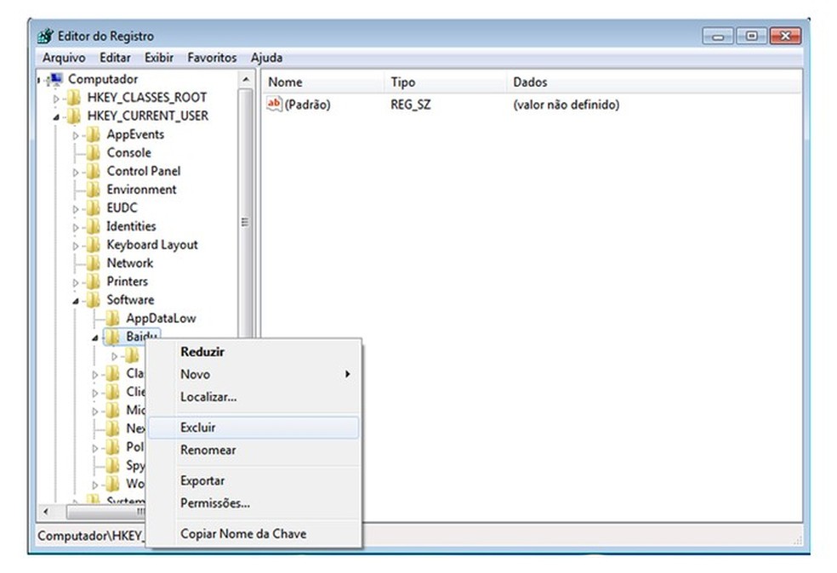Expand the Control Panel key
This screenshot has height=573, width=837.
tap(75, 173)
